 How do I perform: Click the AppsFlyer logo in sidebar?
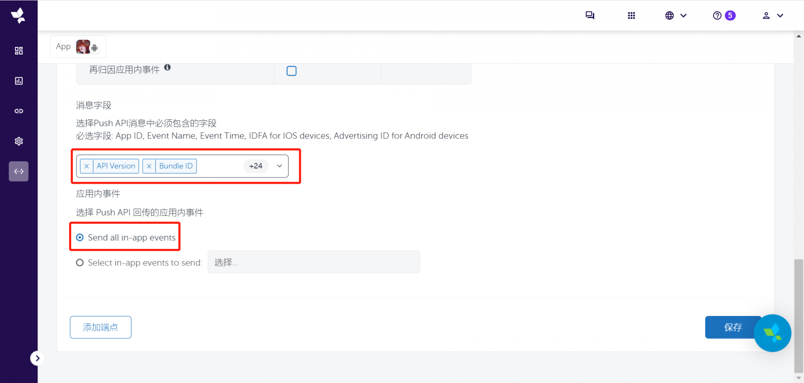18,16
